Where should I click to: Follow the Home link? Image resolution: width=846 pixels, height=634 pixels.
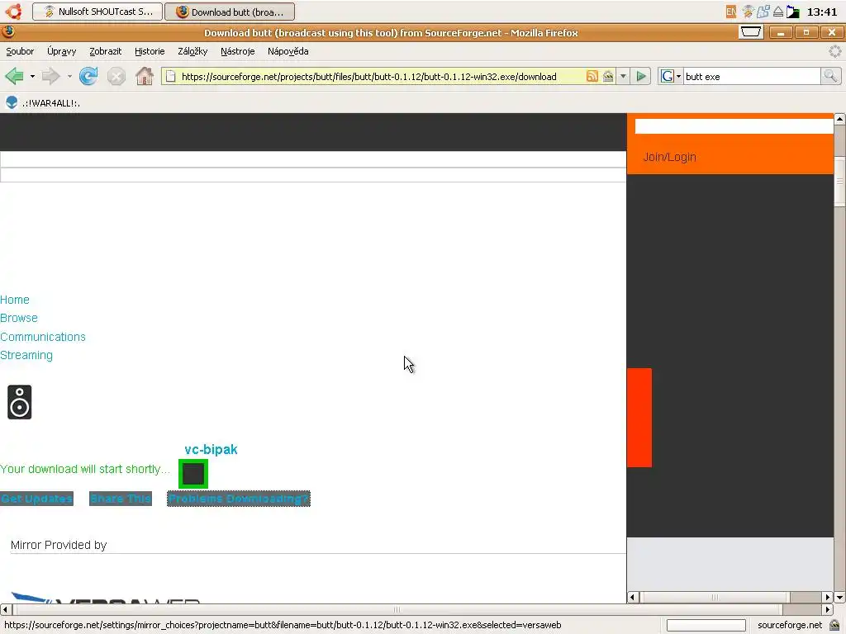tap(15, 300)
